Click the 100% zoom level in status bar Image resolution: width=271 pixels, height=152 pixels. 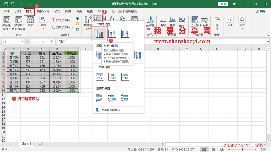tap(263, 149)
